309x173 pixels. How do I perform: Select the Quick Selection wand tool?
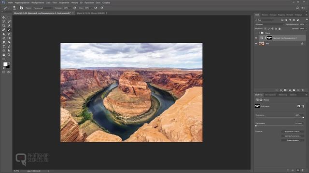(9, 21)
